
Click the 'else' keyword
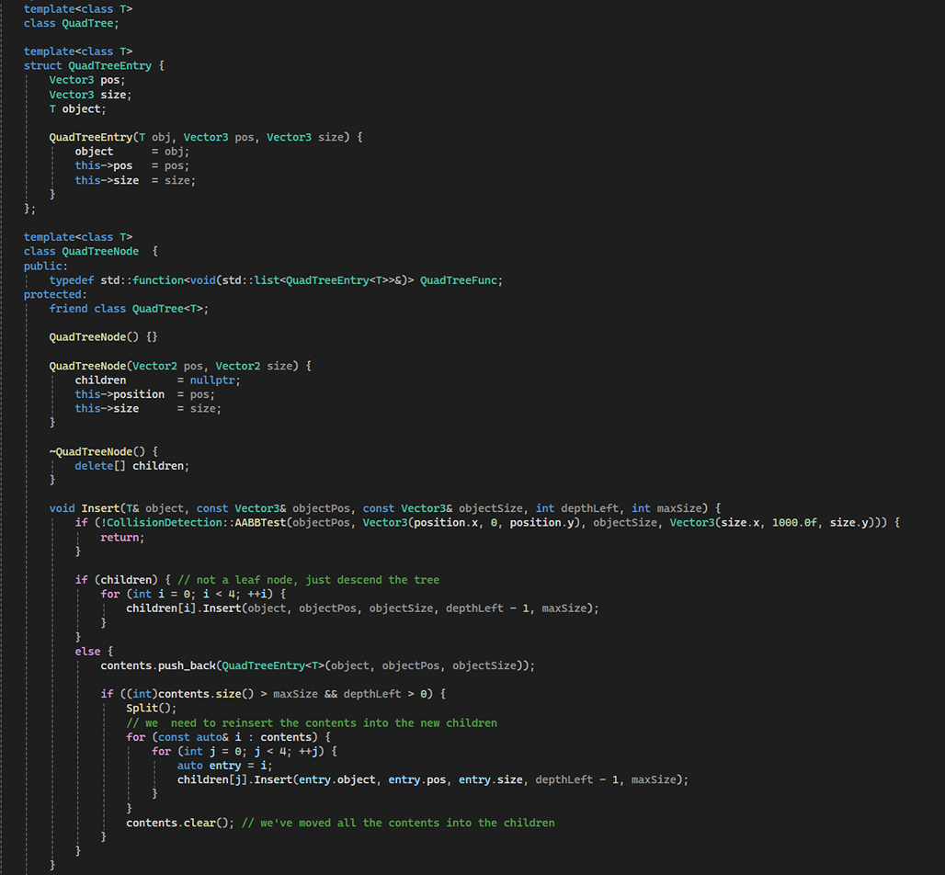pyautogui.click(x=87, y=651)
